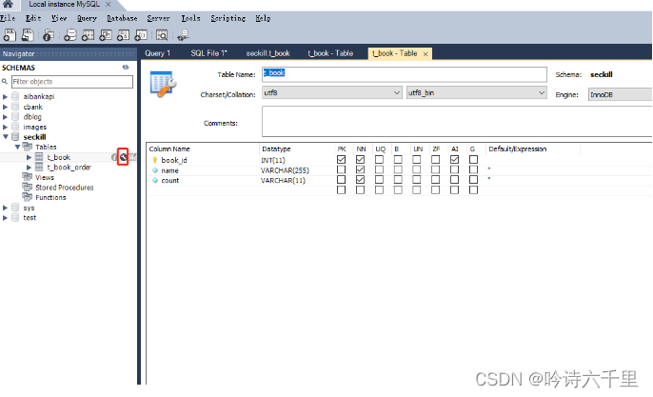Click the Comments text area
Viewport: 653px width, 397px height.
point(457,121)
